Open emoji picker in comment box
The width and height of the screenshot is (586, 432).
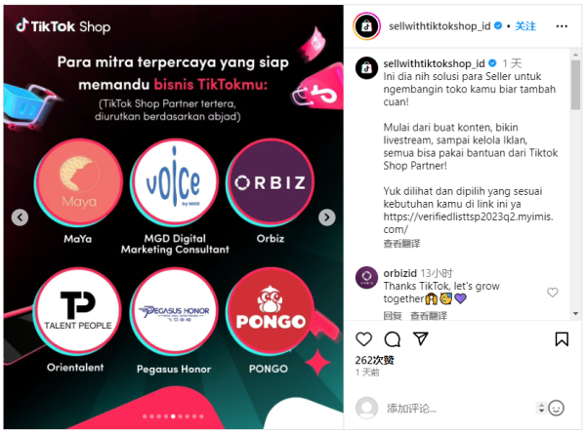(x=556, y=409)
